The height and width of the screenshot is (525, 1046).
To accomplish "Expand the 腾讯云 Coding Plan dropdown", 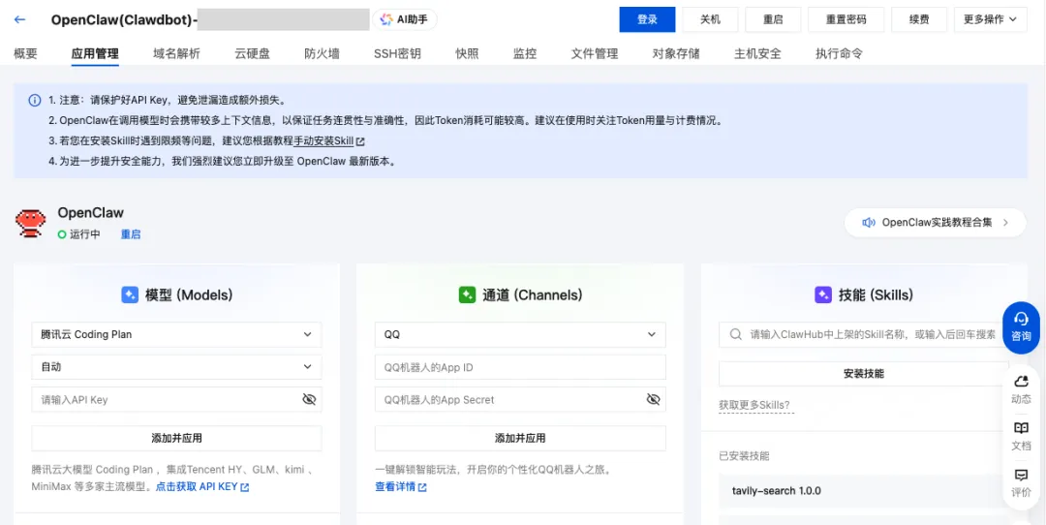I will [177, 335].
